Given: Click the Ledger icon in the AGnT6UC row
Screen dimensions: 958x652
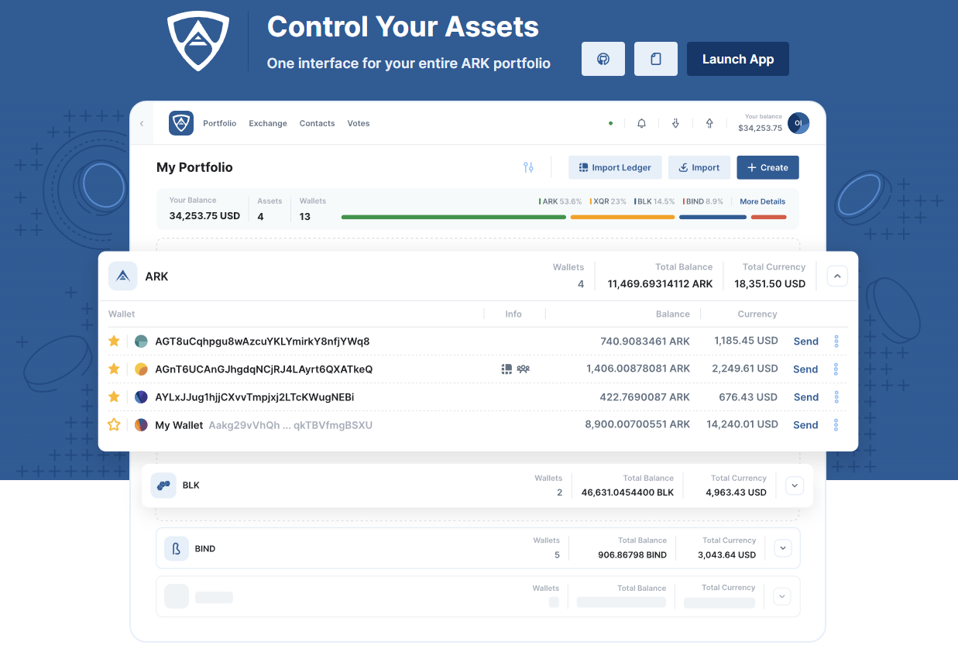Looking at the screenshot, I should [507, 369].
